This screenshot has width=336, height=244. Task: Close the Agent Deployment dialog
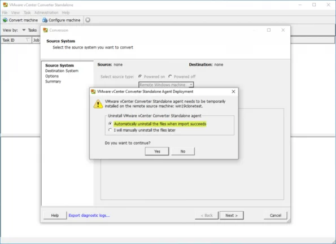[x=233, y=91]
